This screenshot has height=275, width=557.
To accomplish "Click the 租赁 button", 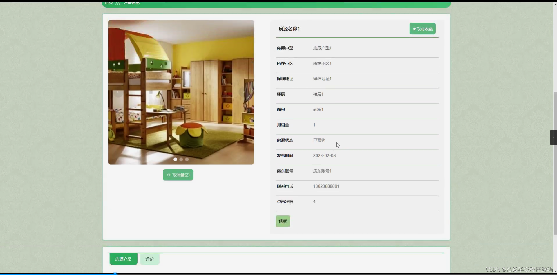I will coord(282,221).
